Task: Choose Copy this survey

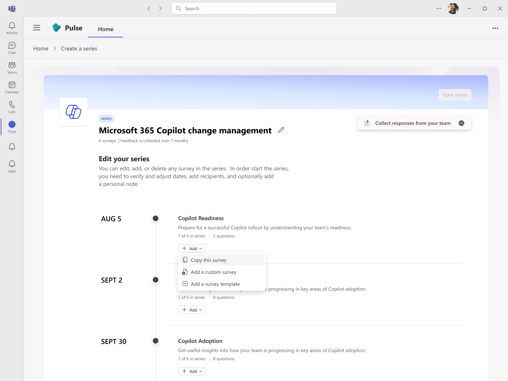Action: pyautogui.click(x=222, y=260)
